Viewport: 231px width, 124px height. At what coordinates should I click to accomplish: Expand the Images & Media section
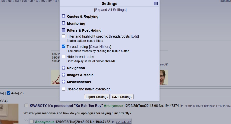click(64, 75)
